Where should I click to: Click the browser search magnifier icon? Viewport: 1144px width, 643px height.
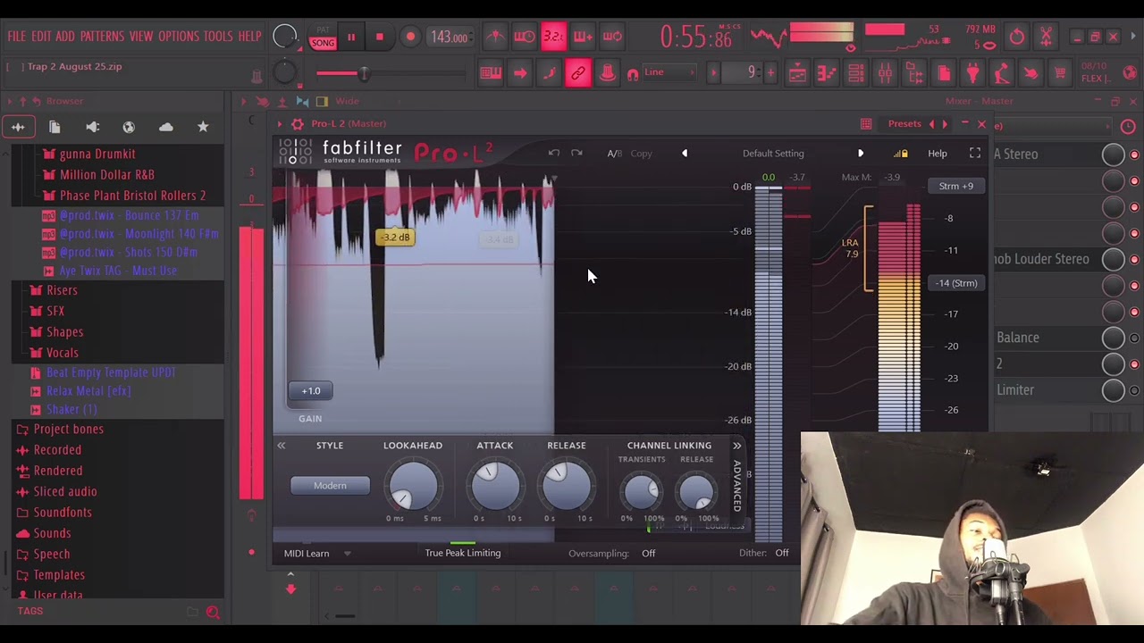coord(213,612)
